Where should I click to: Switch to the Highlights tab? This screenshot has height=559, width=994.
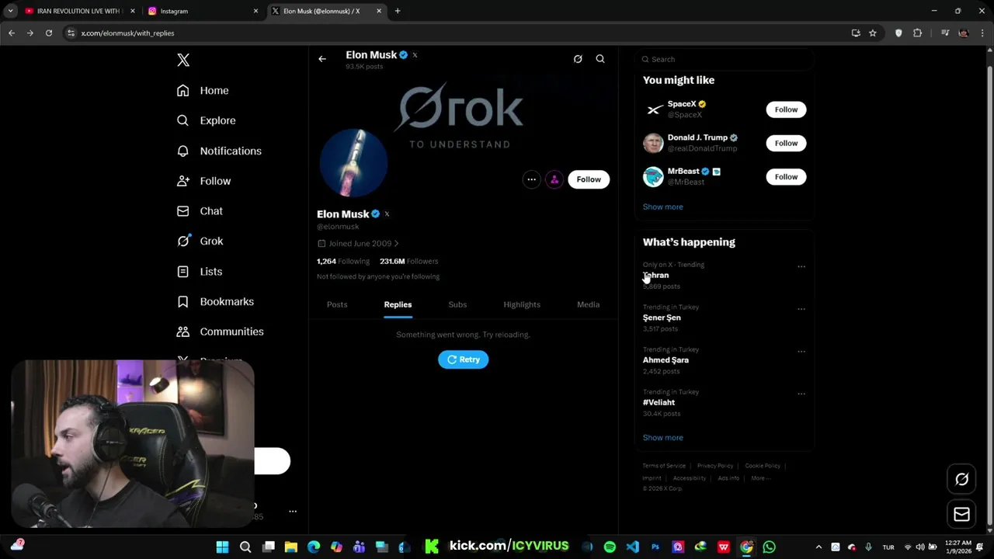[522, 304]
